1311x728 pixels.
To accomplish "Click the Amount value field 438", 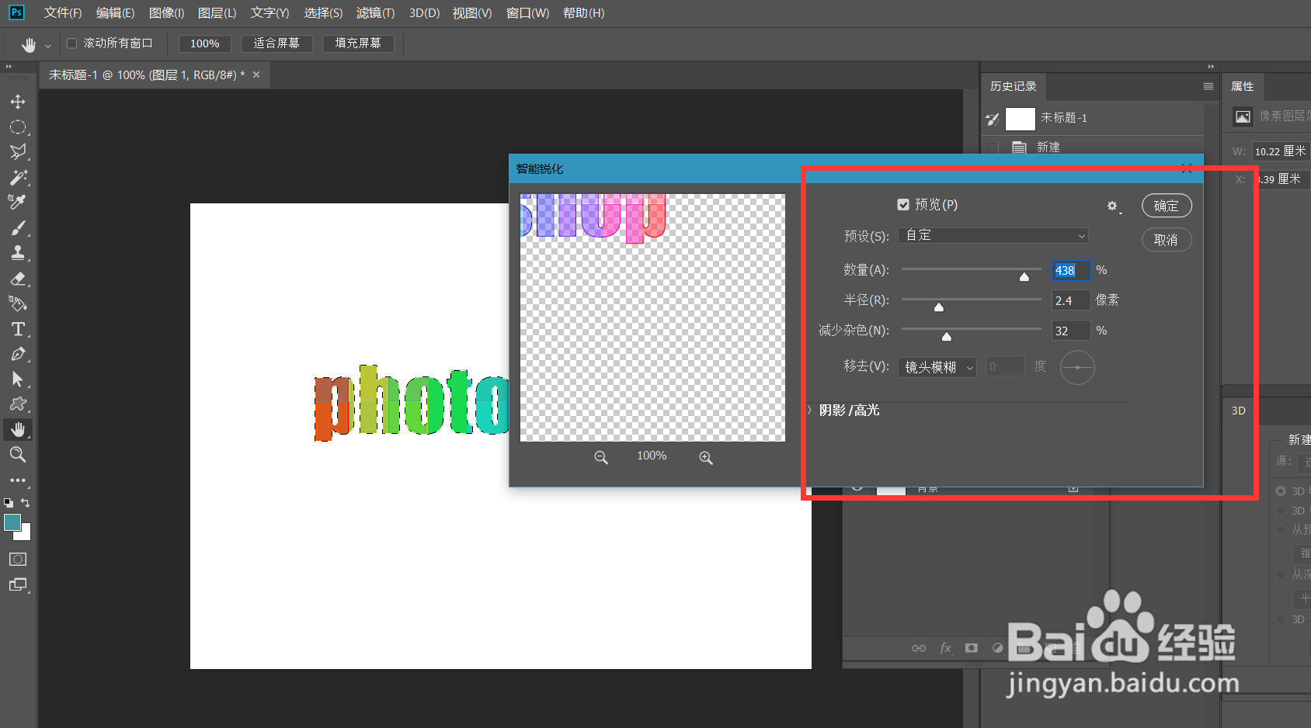I will (x=1071, y=270).
